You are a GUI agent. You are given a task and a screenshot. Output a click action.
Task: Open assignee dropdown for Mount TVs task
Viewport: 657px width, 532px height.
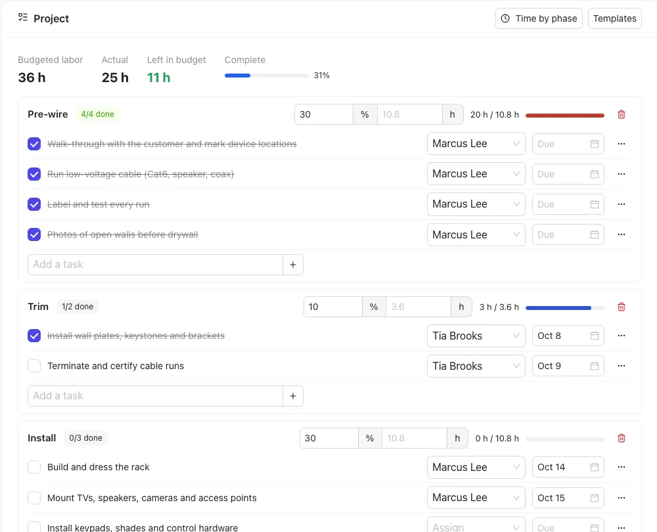(x=476, y=498)
